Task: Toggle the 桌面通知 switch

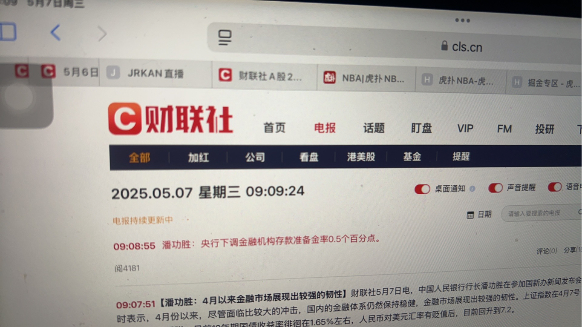Action: click(422, 189)
